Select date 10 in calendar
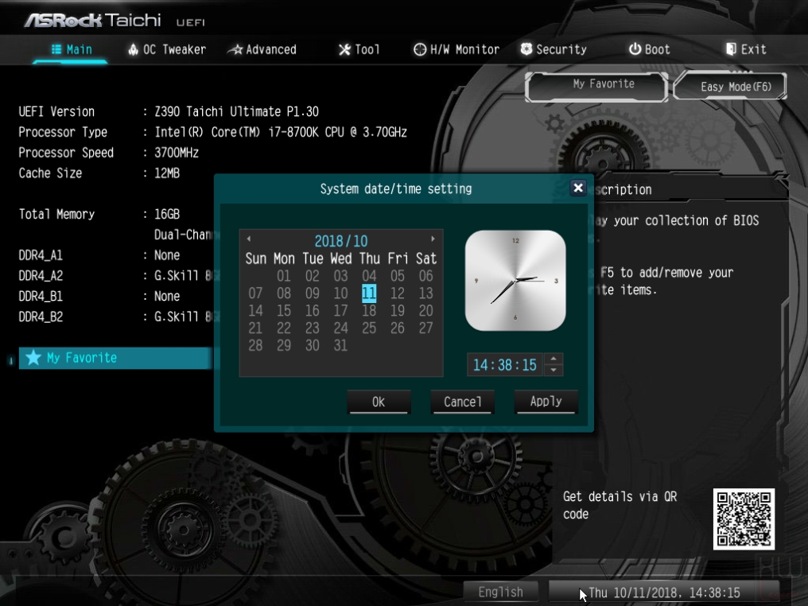The height and width of the screenshot is (606, 808). [340, 293]
